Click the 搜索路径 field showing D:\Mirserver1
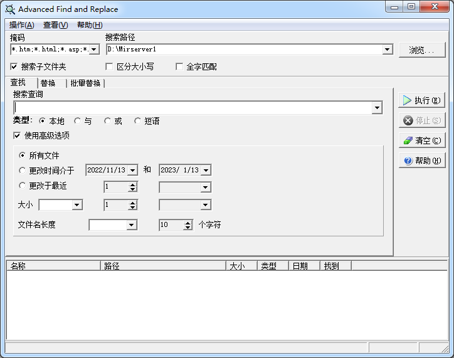The image size is (454, 358). [245, 49]
